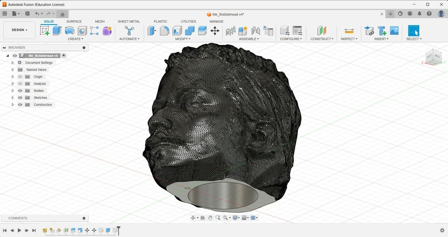The height and width of the screenshot is (237, 448).
Task: Toggle visibility of the Analysis folder
Action: click(20, 84)
